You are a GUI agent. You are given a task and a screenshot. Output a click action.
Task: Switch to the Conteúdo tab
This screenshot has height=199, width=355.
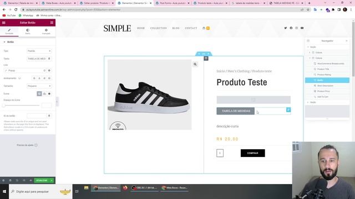[9, 32]
